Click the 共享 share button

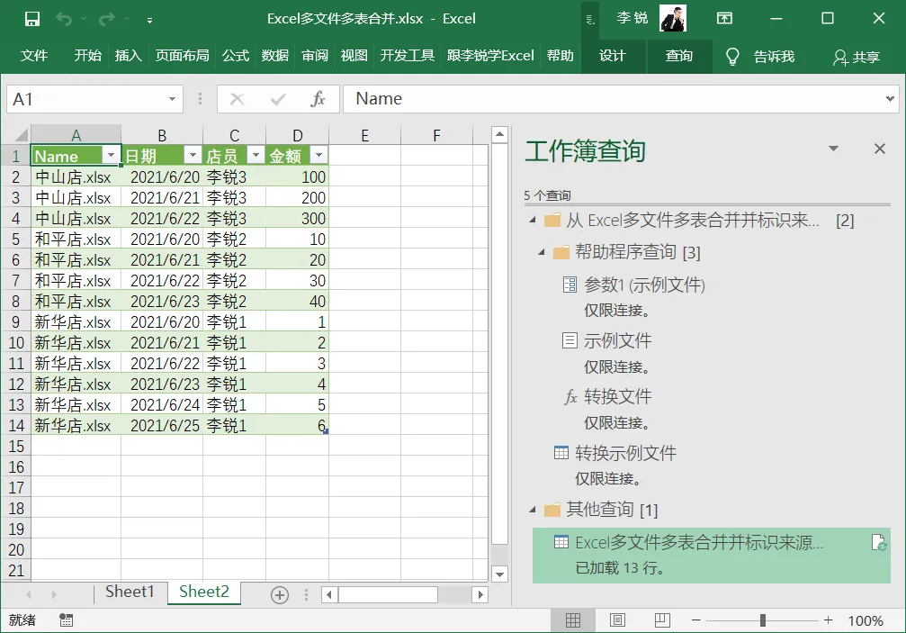point(857,57)
